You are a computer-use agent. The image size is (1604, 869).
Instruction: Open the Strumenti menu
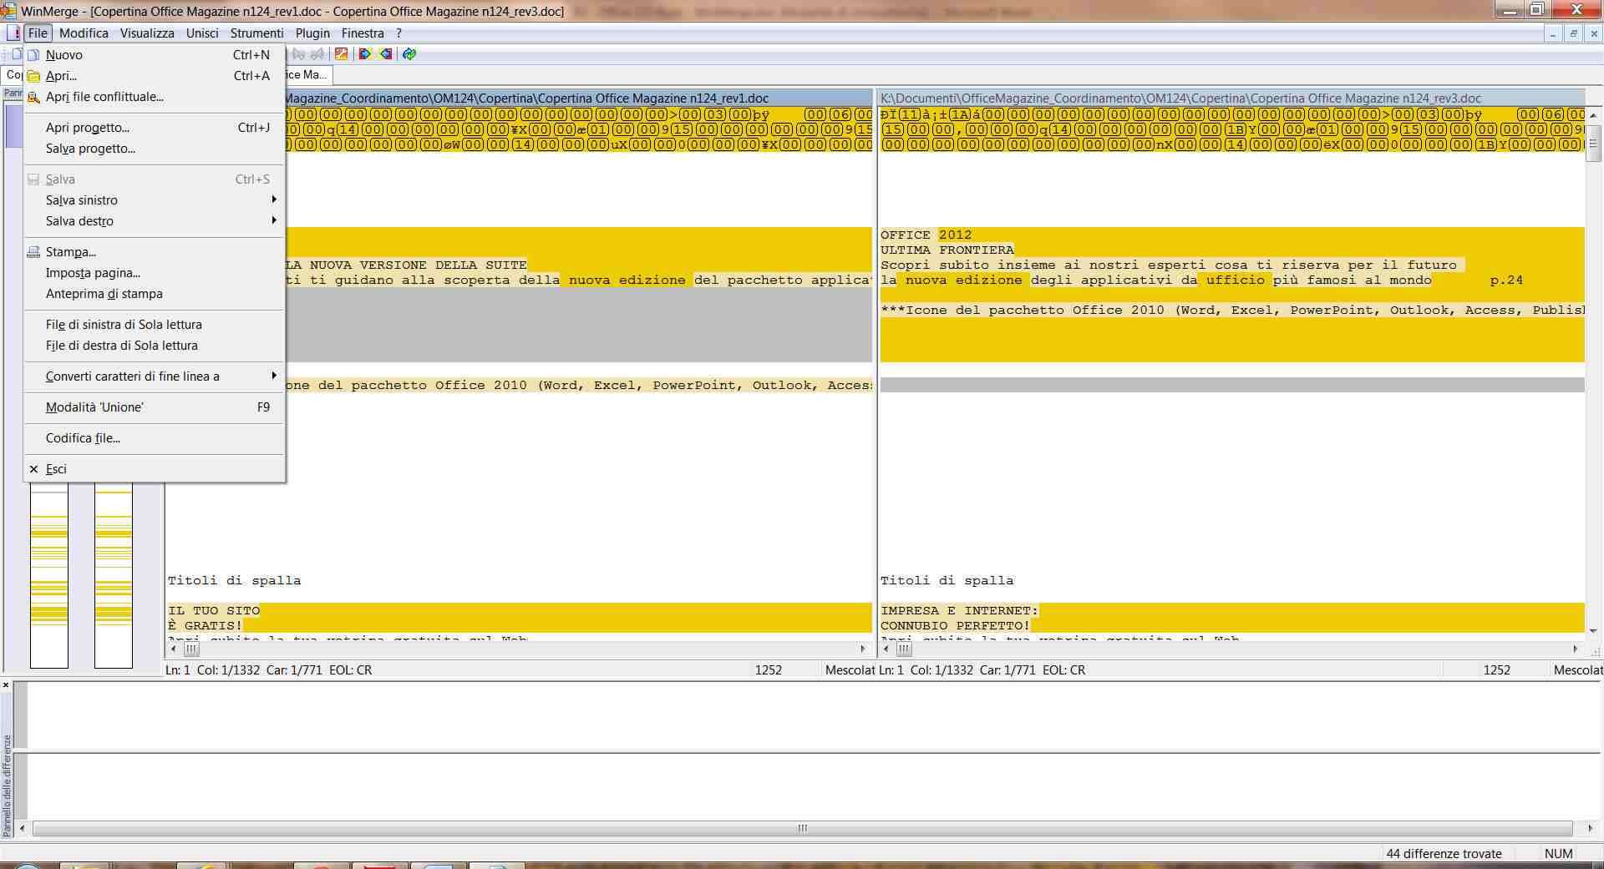point(256,33)
